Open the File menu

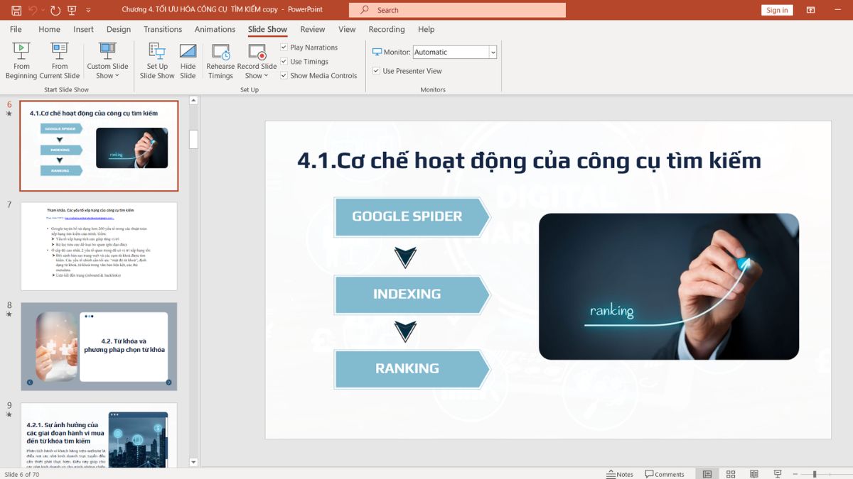pyautogui.click(x=16, y=29)
